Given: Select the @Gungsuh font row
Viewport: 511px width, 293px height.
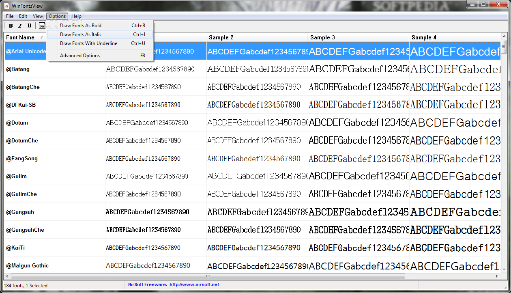Looking at the screenshot, I should click(x=253, y=212).
